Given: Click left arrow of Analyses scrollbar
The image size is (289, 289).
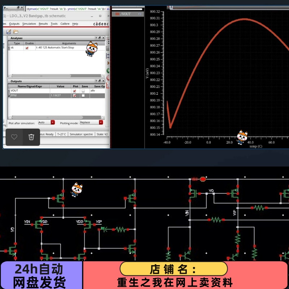Looking at the screenshot, I should [x=10, y=76].
